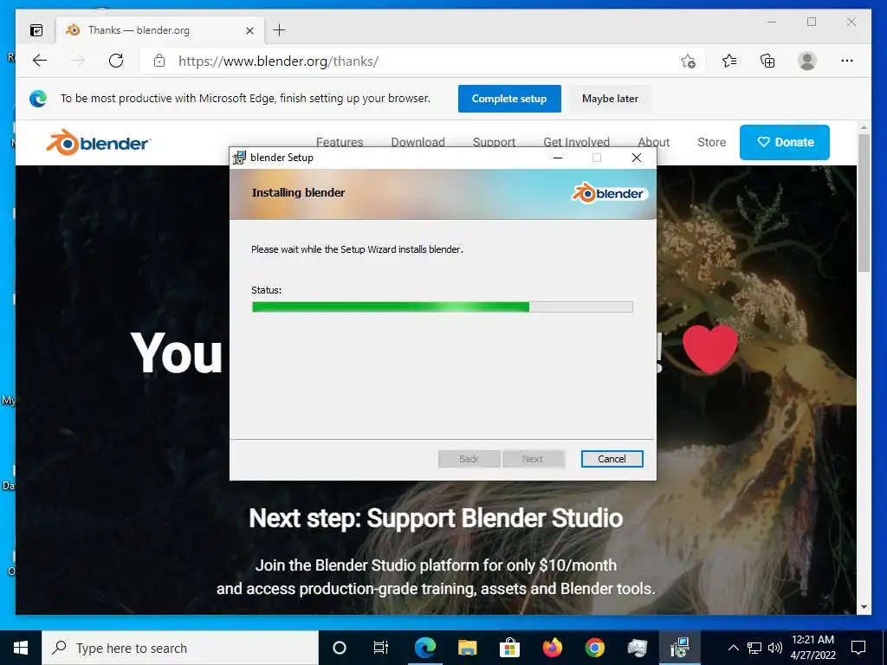The image size is (887, 665).
Task: Open a new browser tab
Action: 280,30
